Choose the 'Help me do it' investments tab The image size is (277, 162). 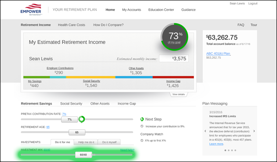coord(86,142)
